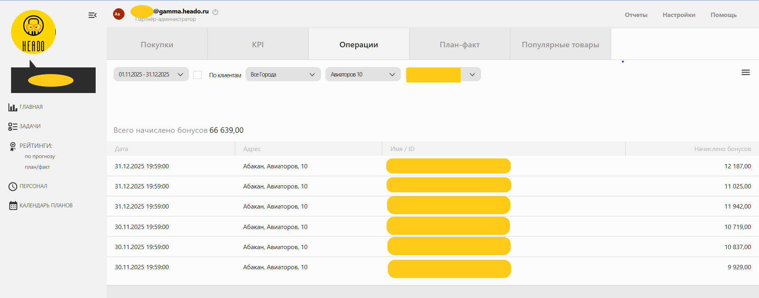Collapse the sidebar menu icon
Screen dimensions: 759x298
[x=93, y=15]
